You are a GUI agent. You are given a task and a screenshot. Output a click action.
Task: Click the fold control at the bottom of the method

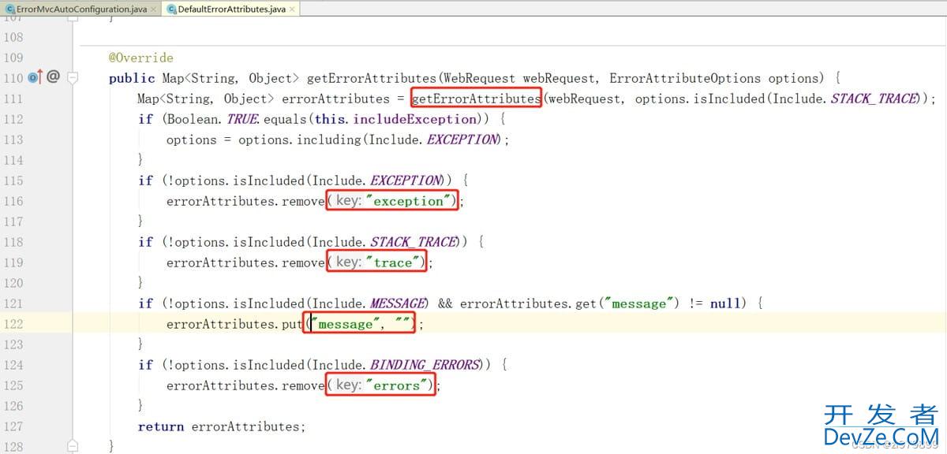(72, 446)
